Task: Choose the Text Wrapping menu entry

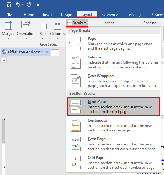Action: [x=113, y=81]
